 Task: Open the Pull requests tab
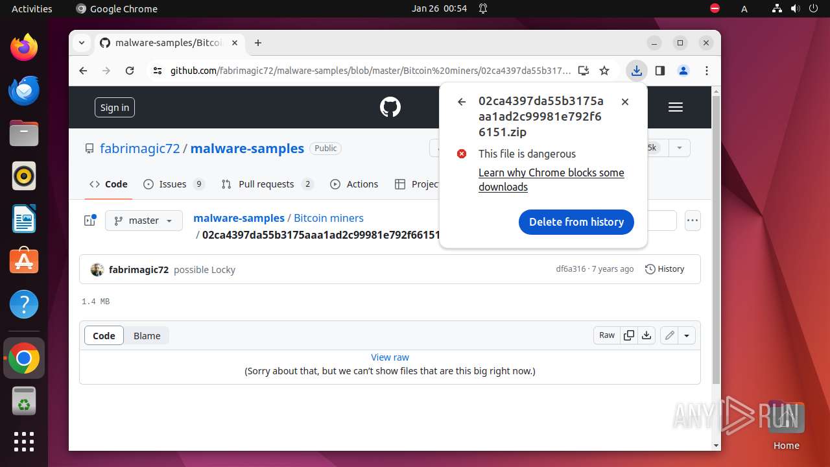(267, 184)
